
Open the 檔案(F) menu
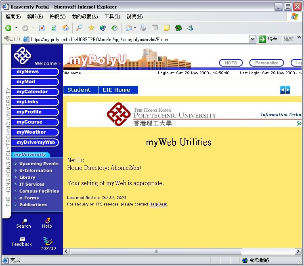coord(13,17)
